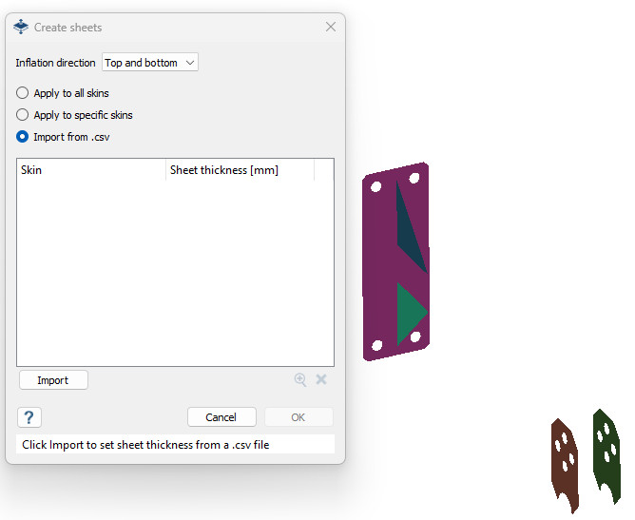This screenshot has height=520, width=635.
Task: Select the dark green bracket part
Action: click(x=605, y=450)
